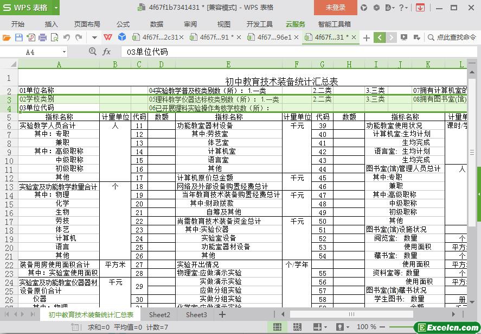Open the 视图 ribbon tab
This screenshot has height=334, width=481.
tap(224, 24)
